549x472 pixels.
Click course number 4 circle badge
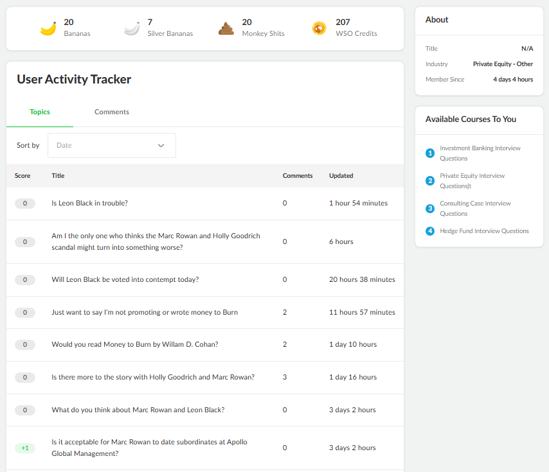click(x=430, y=231)
